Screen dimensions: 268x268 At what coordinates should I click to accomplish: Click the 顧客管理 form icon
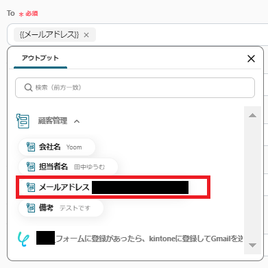23,121
